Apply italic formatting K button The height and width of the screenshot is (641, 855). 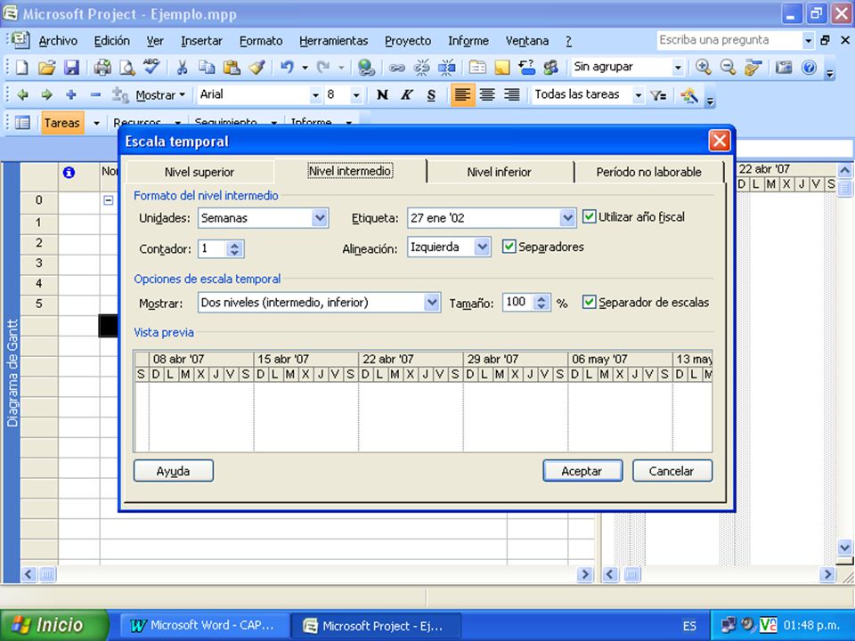tap(407, 95)
